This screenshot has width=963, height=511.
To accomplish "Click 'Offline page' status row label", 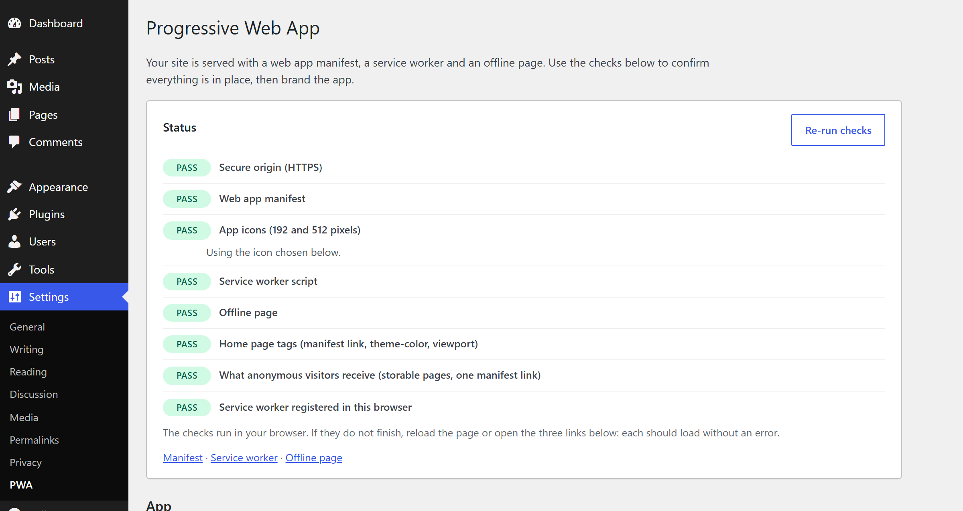I will click(x=248, y=312).
